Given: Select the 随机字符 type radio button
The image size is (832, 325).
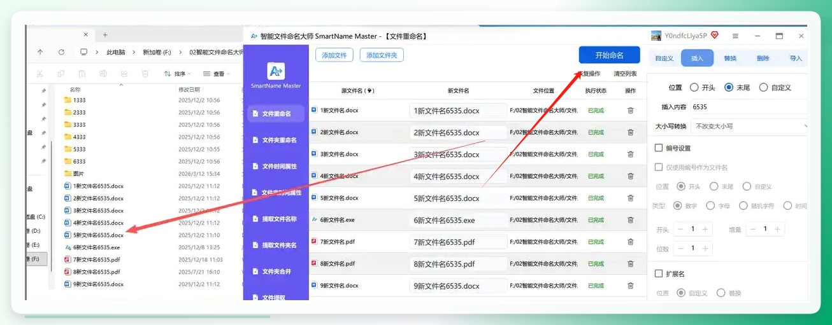Looking at the screenshot, I should (x=743, y=205).
